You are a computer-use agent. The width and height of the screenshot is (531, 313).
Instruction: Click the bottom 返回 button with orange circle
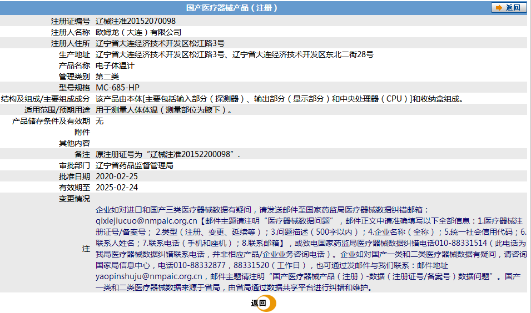click(x=264, y=303)
